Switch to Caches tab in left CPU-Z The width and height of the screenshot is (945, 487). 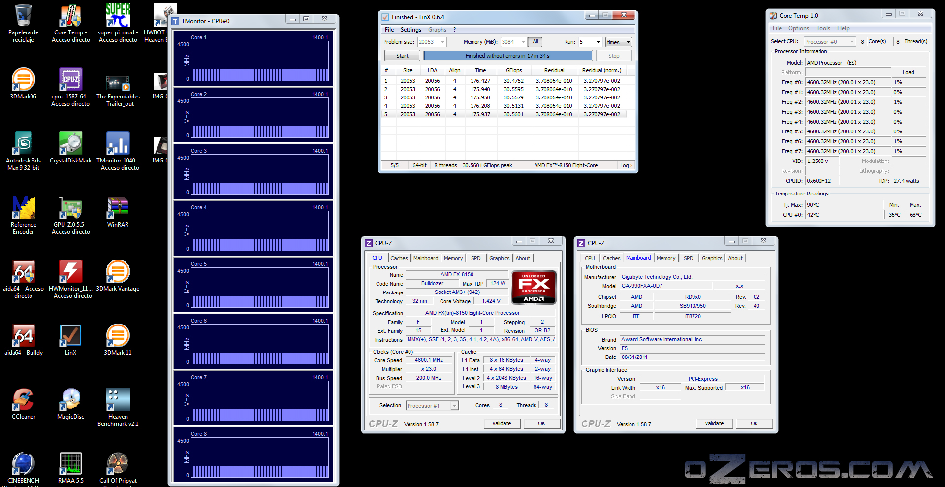pyautogui.click(x=399, y=258)
